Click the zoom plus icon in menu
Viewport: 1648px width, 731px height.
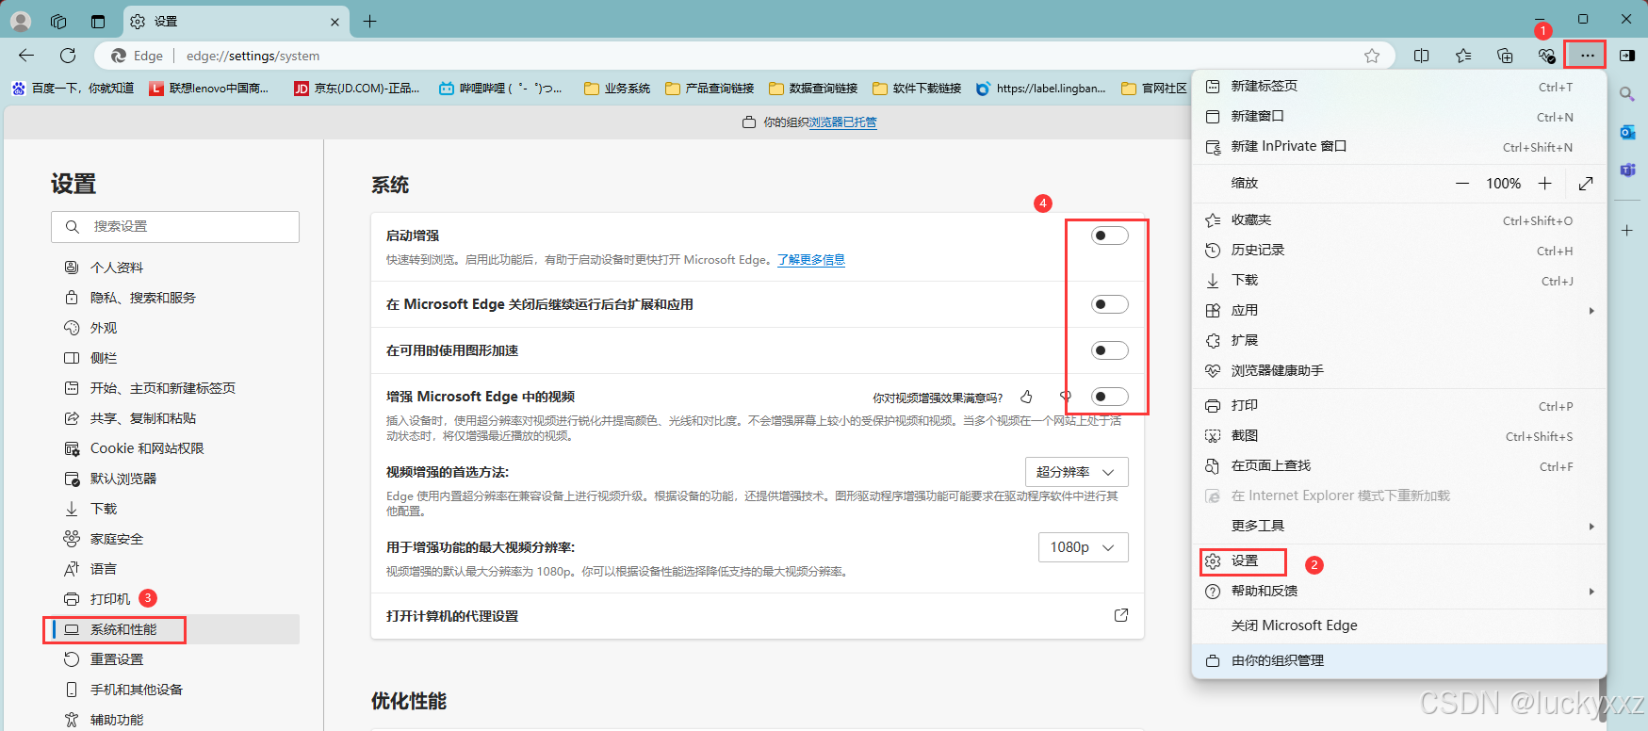click(1545, 184)
